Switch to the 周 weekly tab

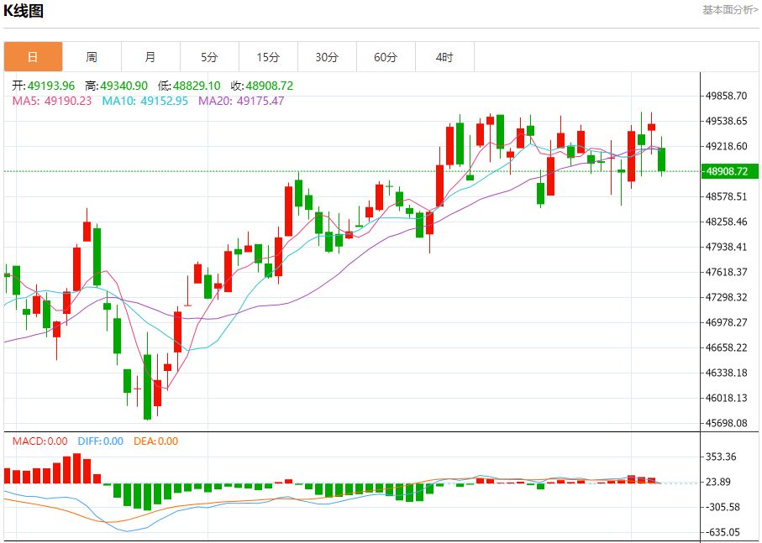point(92,57)
